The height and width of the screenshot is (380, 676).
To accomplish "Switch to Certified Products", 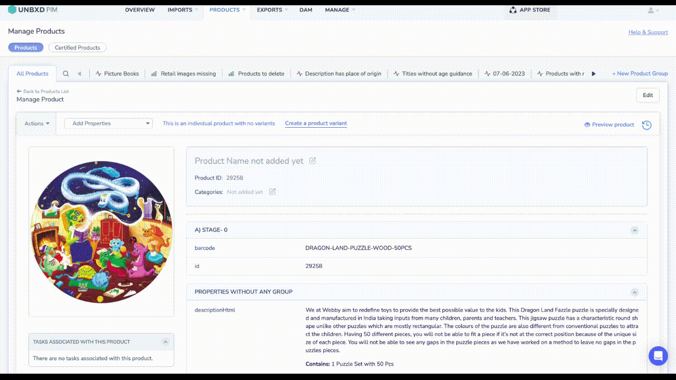I will pos(78,47).
